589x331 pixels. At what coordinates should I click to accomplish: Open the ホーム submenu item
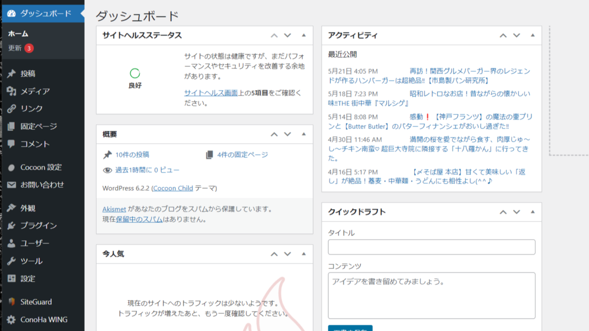[x=18, y=34]
